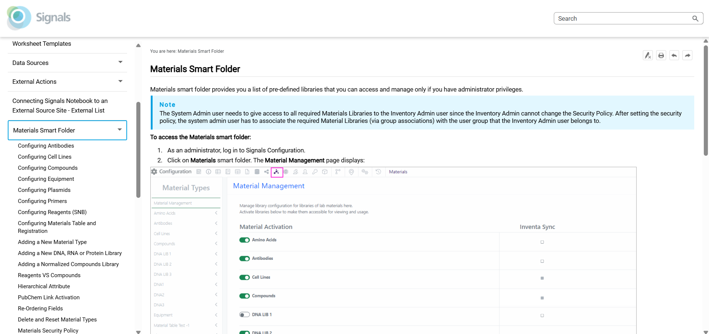709x334 pixels.
Task: Click the main page vertical scrollbar thumb
Action: (706, 100)
